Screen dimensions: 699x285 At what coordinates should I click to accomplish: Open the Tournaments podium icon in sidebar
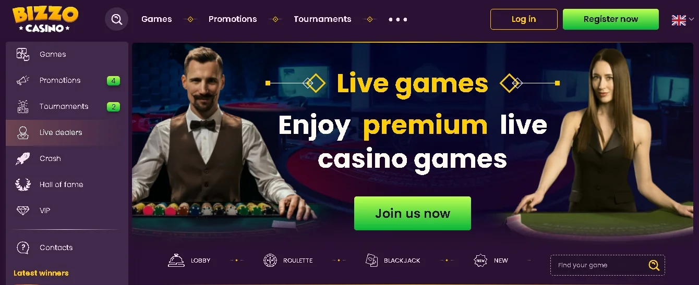(x=22, y=106)
